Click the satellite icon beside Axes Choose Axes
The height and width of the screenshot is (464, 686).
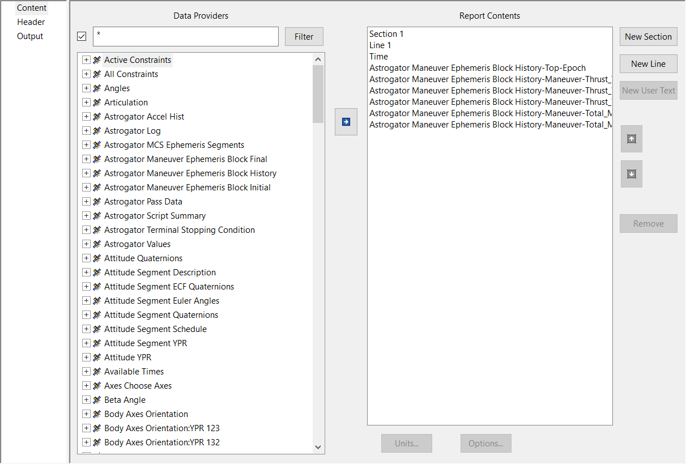[x=97, y=385]
